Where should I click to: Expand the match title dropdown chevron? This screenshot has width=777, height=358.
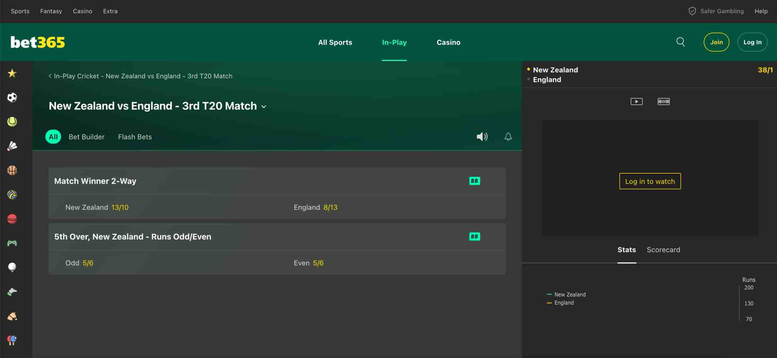point(264,106)
